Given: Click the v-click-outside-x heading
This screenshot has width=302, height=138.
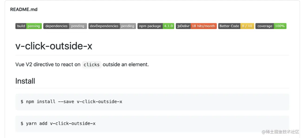Looking at the screenshot, I should pyautogui.click(x=54, y=46).
